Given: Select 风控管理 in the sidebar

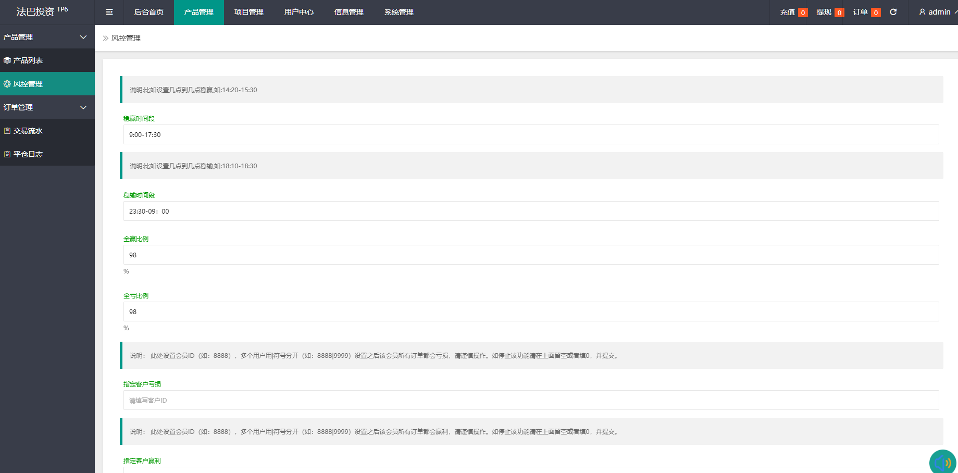Looking at the screenshot, I should click(28, 84).
